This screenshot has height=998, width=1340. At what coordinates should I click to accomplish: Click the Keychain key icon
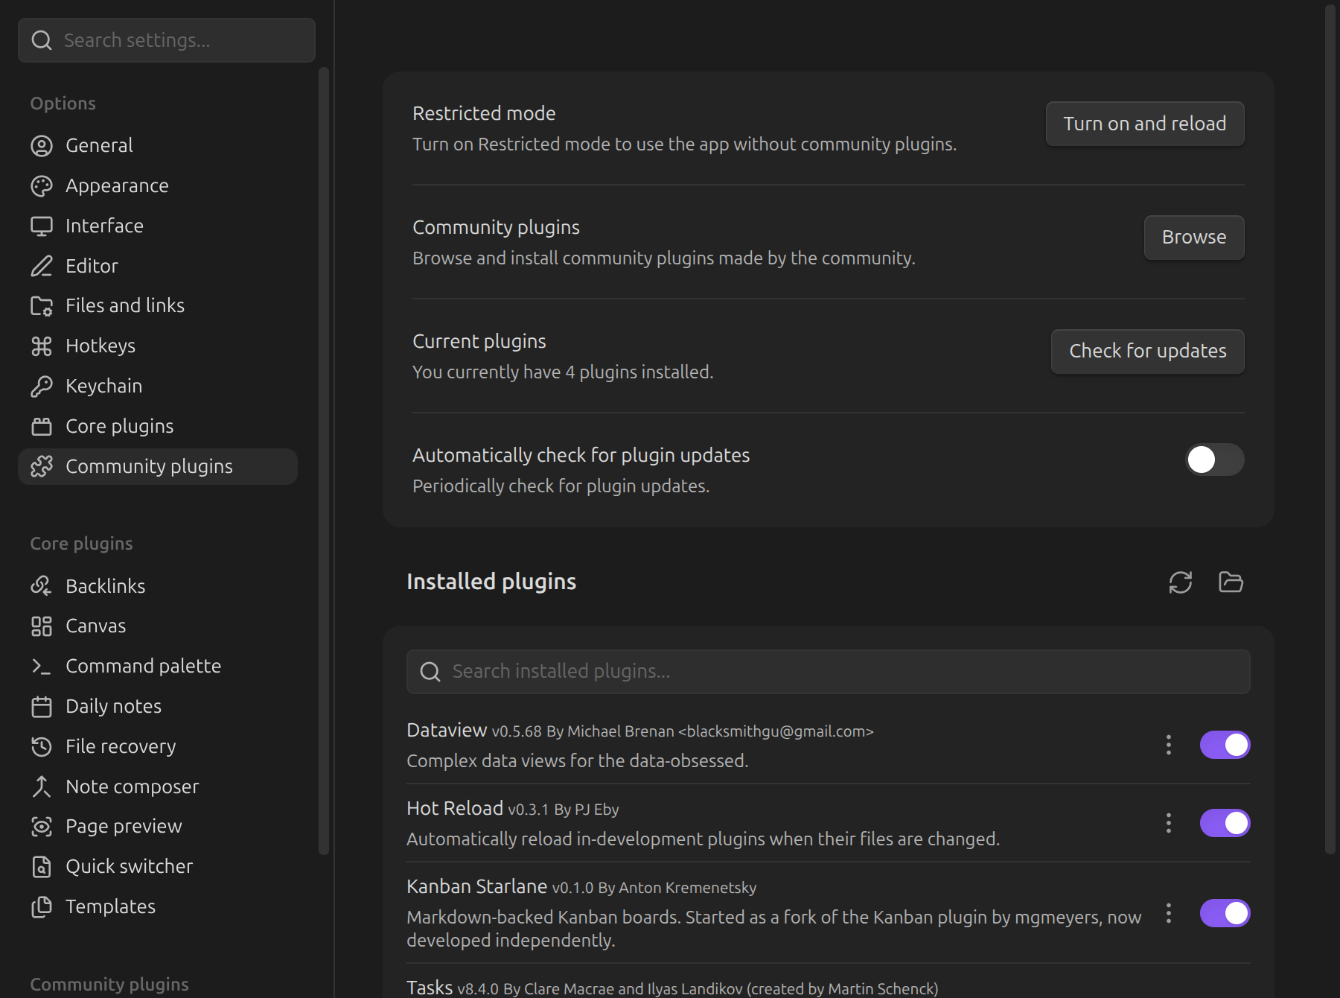(x=42, y=387)
